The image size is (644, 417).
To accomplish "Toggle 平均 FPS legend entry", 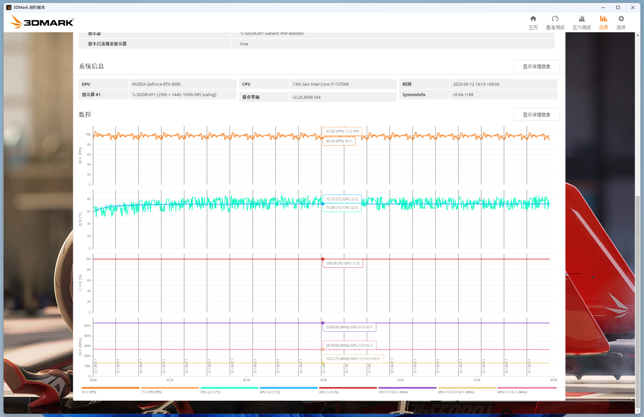I will 152,392.
